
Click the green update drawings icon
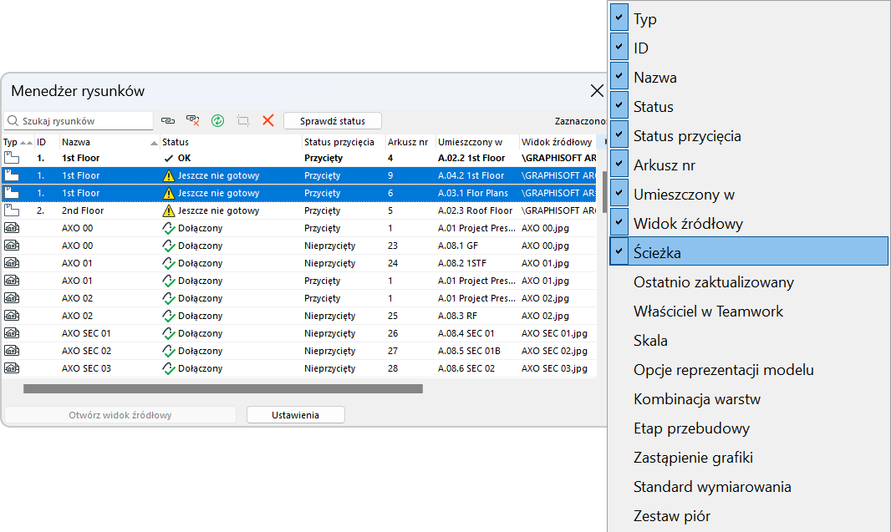[x=218, y=121]
